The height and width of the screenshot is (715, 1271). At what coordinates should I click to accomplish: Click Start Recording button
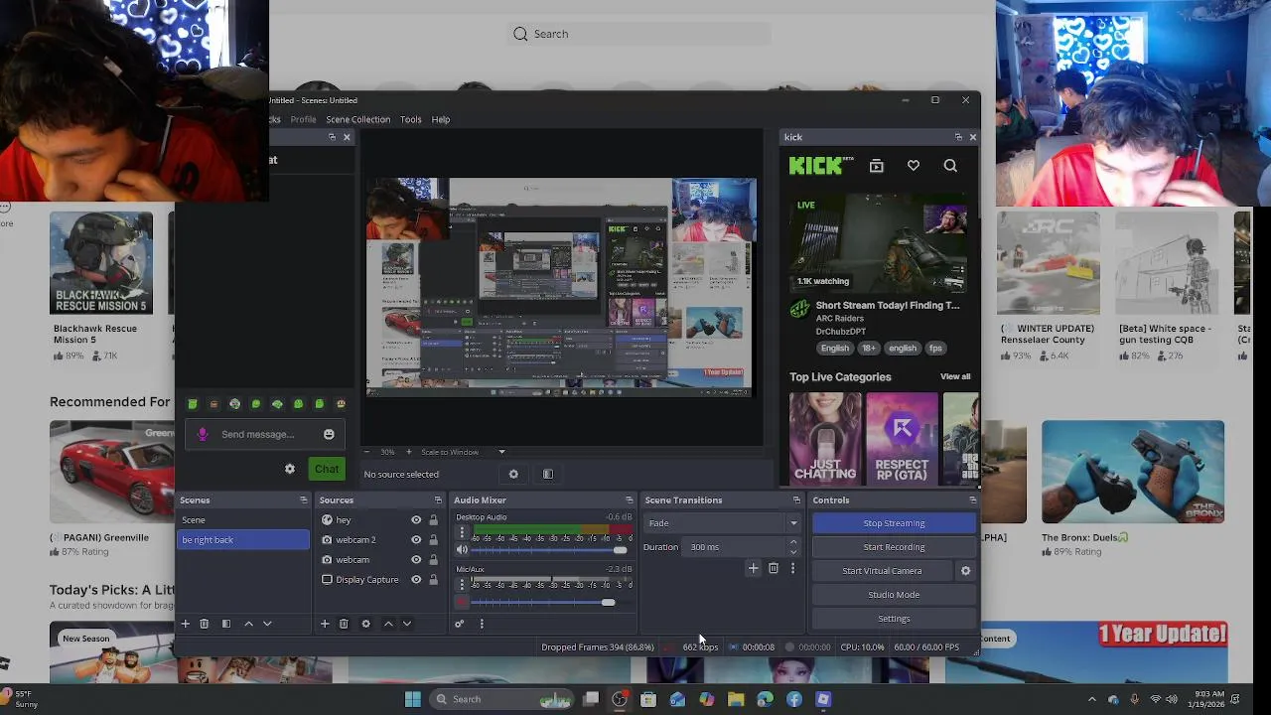point(894,547)
